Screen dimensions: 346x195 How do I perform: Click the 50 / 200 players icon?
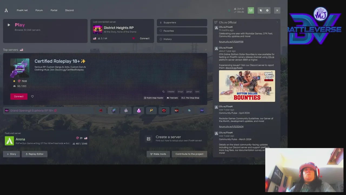[x=14, y=86]
